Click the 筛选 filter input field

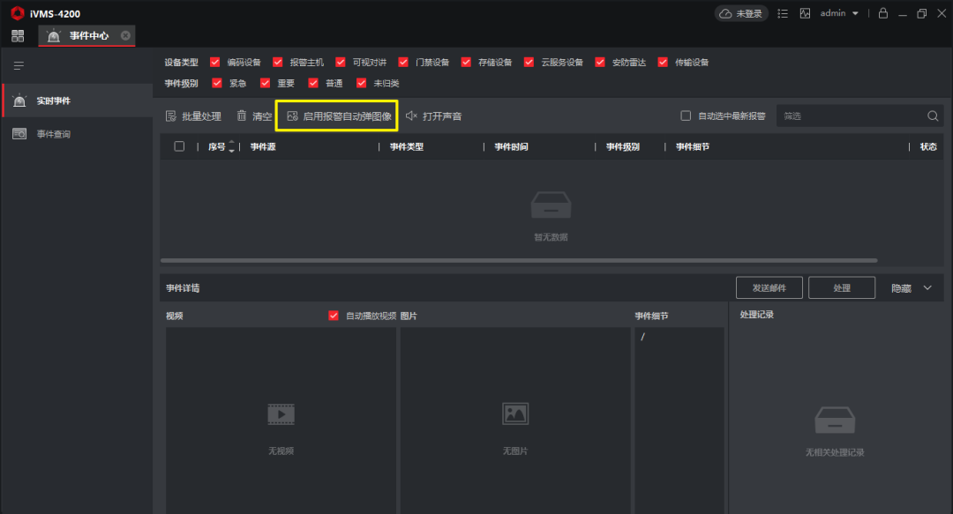[851, 115]
